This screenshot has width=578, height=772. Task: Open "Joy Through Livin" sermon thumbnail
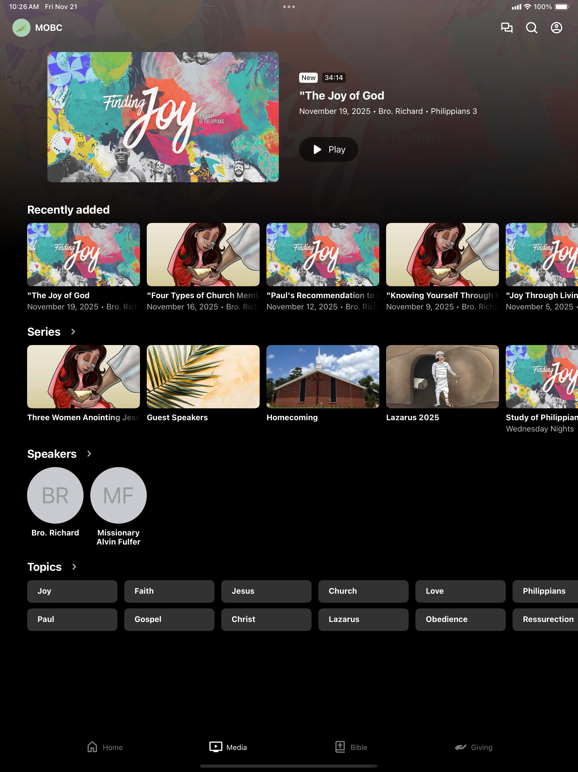point(542,254)
